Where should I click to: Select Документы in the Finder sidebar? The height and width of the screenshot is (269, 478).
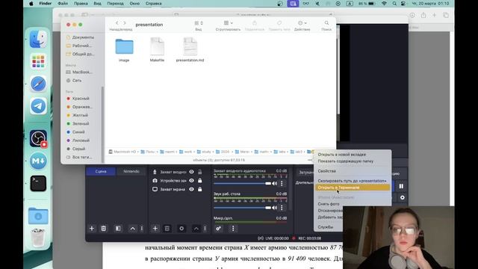pyautogui.click(x=81, y=37)
